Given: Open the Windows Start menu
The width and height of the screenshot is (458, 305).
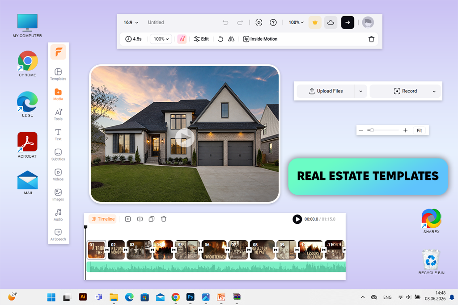Looking at the screenshot, I should tap(51, 297).
